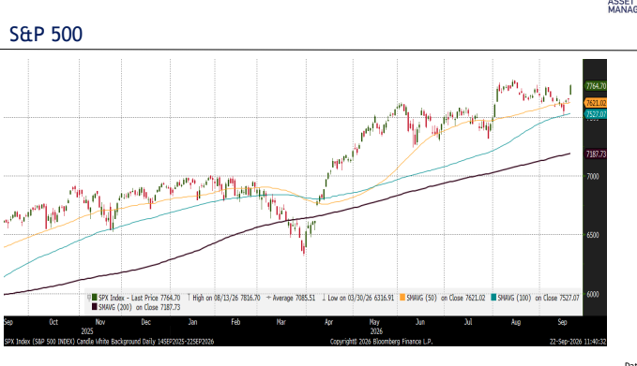
Task: Click the 2026 year label under May
Action: pos(376,331)
